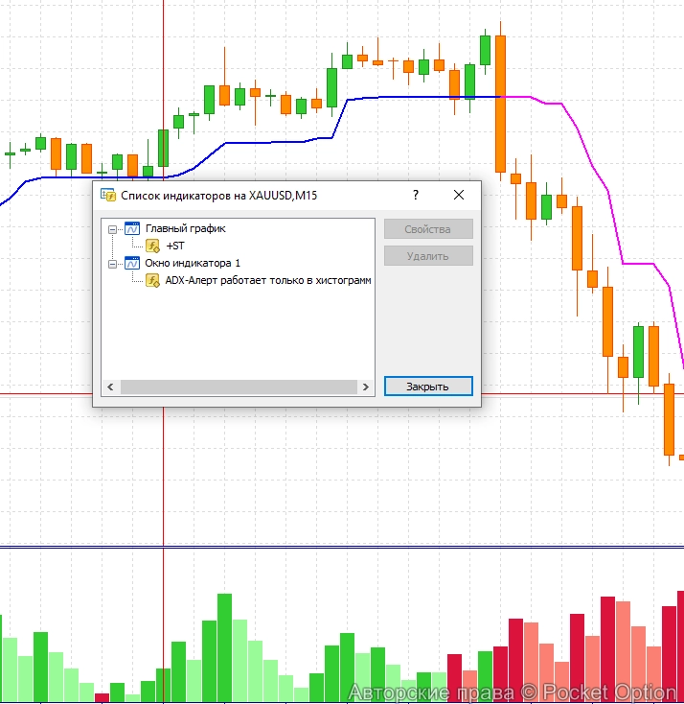Click the scrollbar right arrow in list
Image resolution: width=684 pixels, height=704 pixels.
tap(365, 387)
